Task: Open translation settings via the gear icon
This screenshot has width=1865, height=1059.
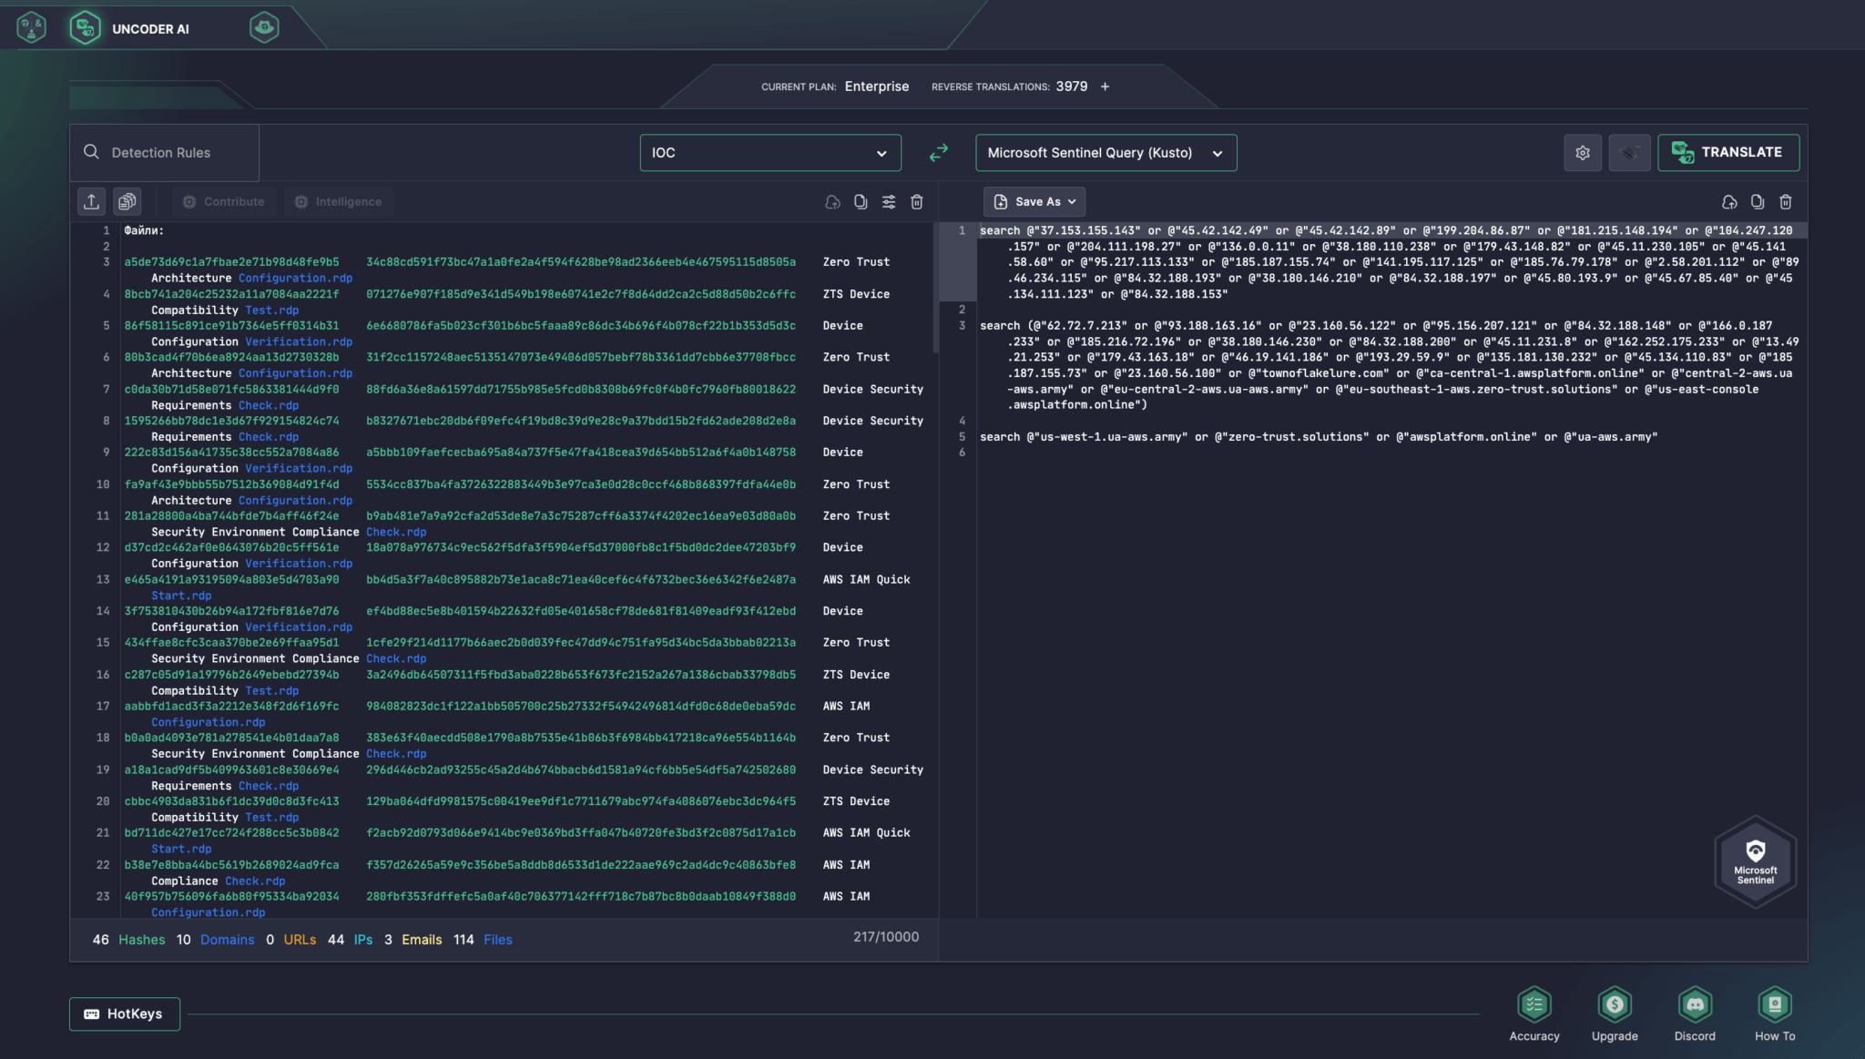Action: click(x=1584, y=152)
